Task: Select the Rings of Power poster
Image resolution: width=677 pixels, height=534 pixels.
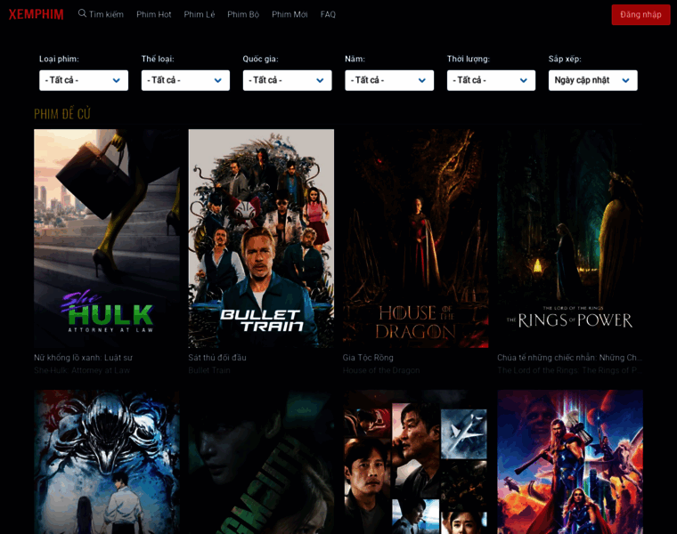Action: point(570,239)
